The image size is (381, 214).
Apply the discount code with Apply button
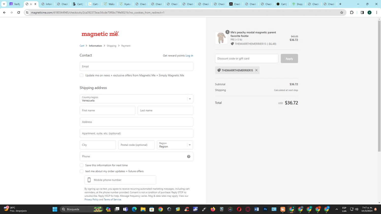pos(289,59)
